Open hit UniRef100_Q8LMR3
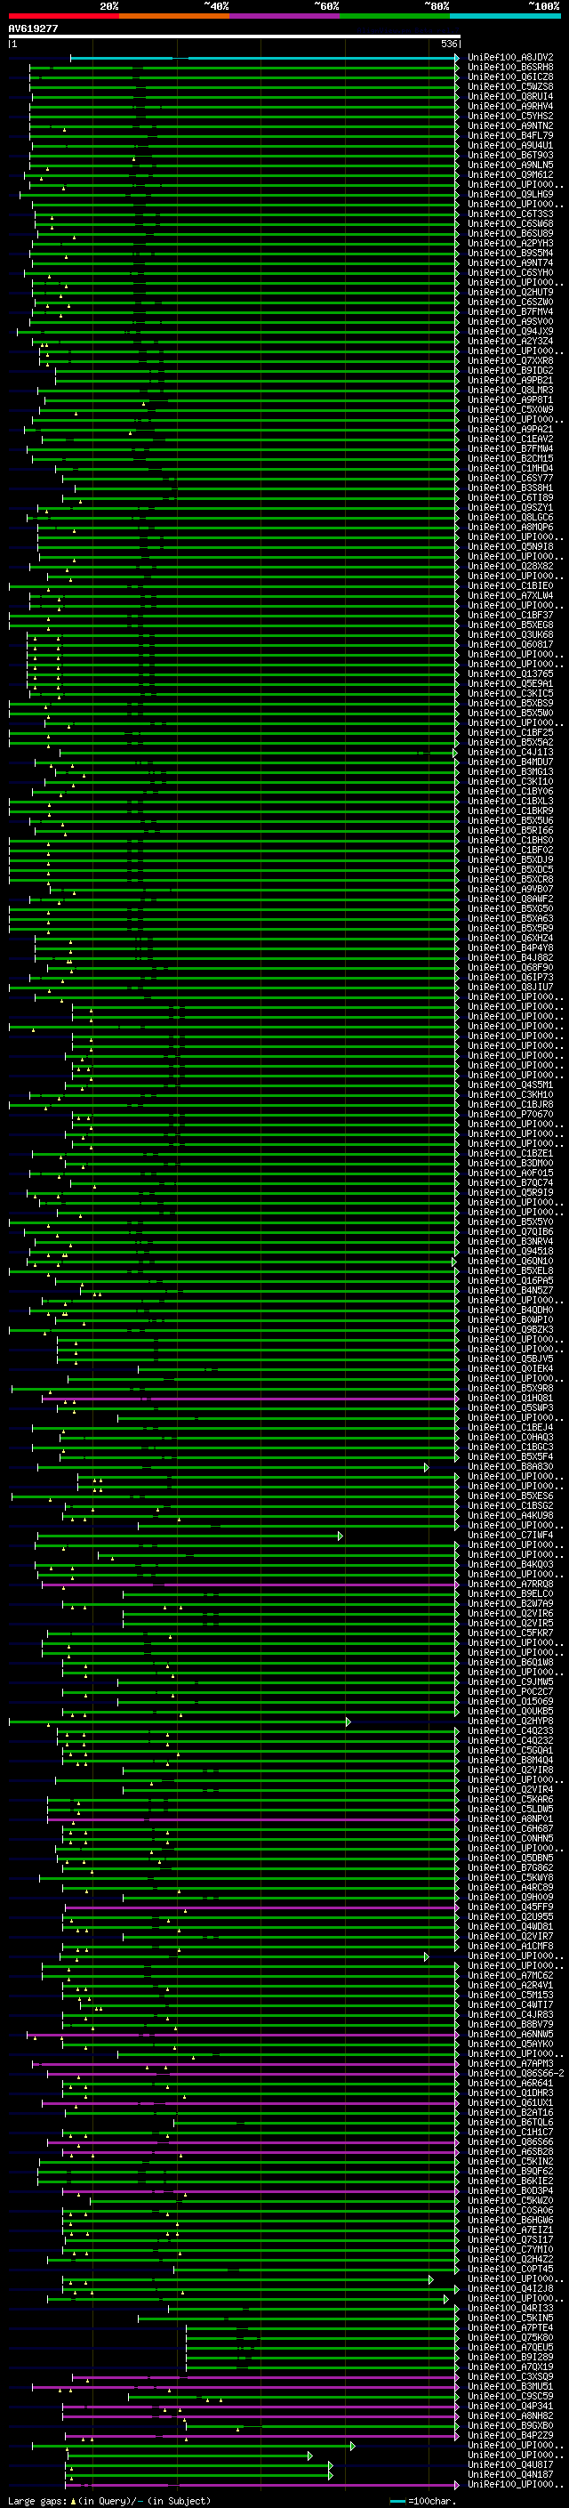569x2508 pixels. (510, 391)
